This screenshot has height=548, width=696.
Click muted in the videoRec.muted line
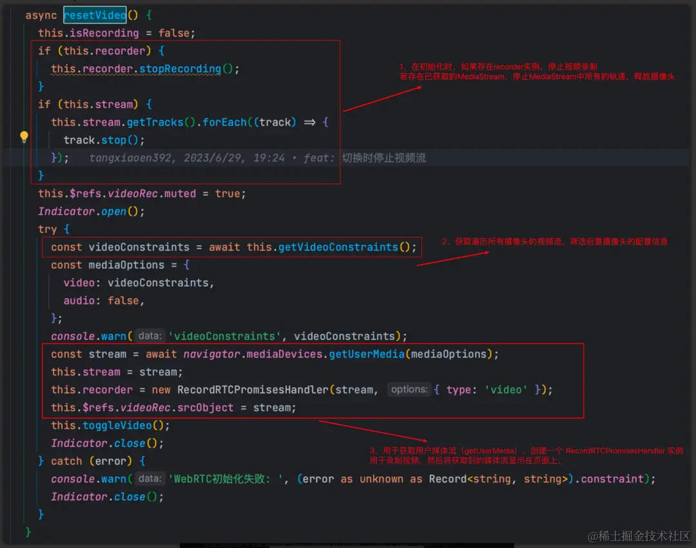180,194
